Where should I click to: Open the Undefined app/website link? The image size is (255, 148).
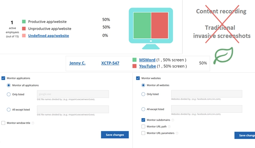(48, 36)
